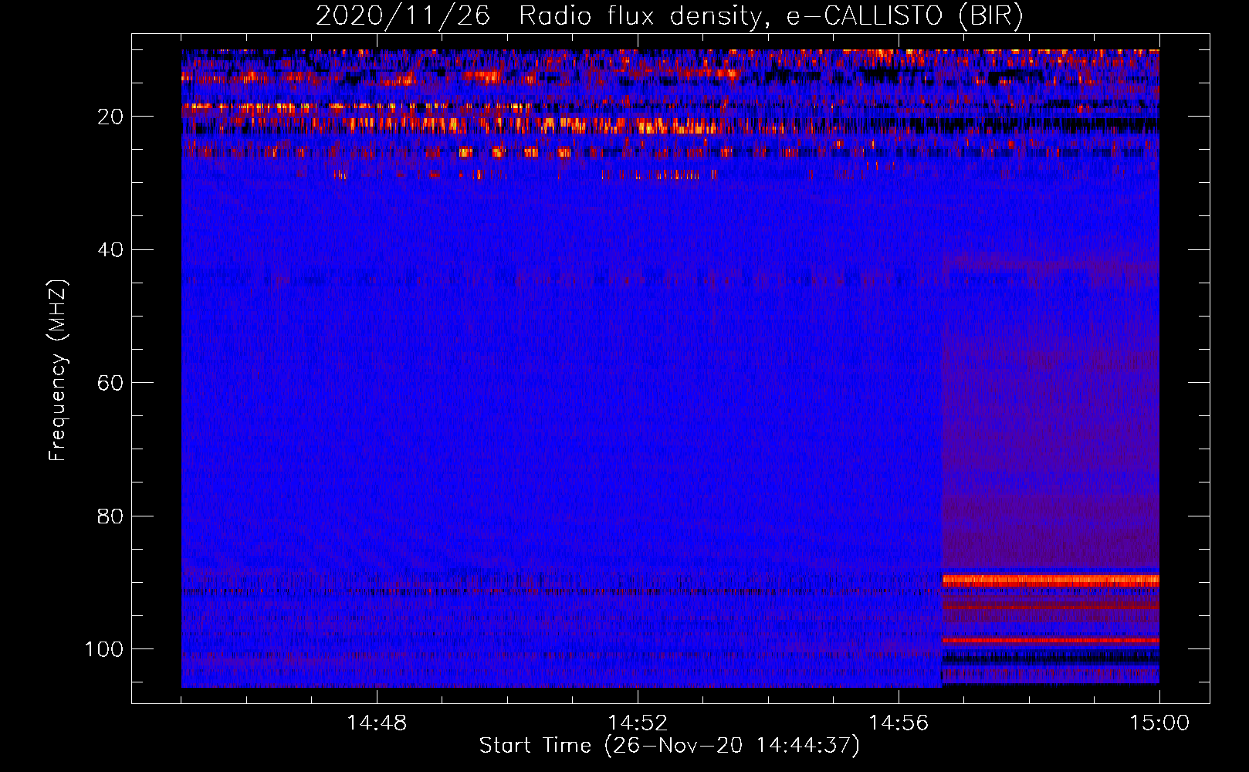Click the 20 MHz frequency tick label
Viewport: 1249px width, 772px height.
click(x=110, y=117)
